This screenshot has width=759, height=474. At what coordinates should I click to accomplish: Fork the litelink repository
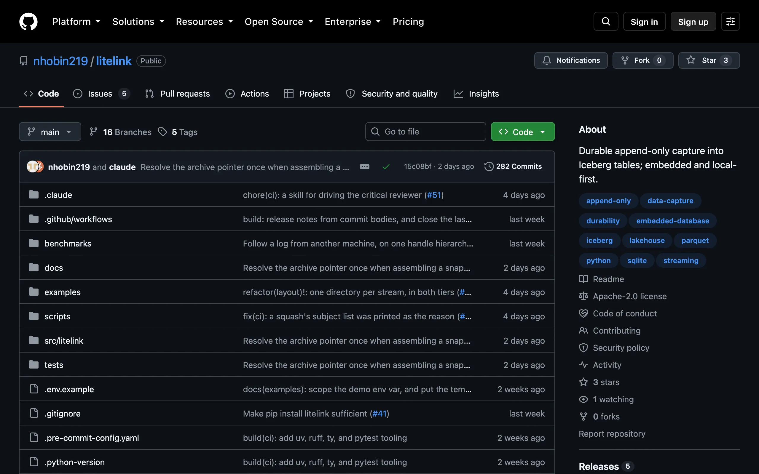point(643,60)
